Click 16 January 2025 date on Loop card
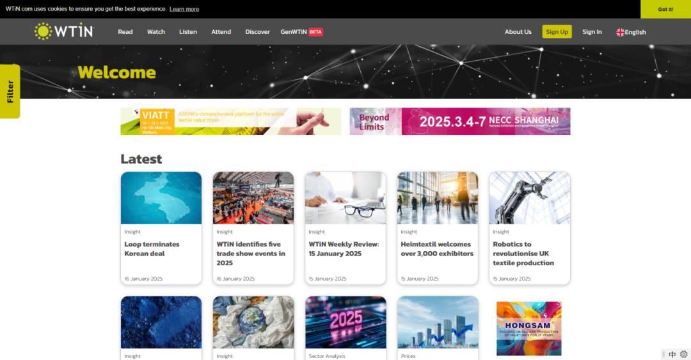Viewport: 691px width, 360px height. (x=143, y=279)
